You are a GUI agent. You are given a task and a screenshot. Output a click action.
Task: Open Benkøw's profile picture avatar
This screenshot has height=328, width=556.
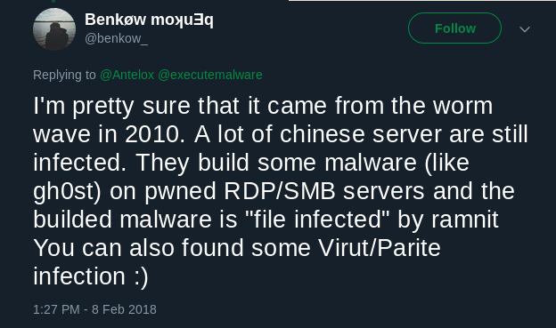(54, 29)
